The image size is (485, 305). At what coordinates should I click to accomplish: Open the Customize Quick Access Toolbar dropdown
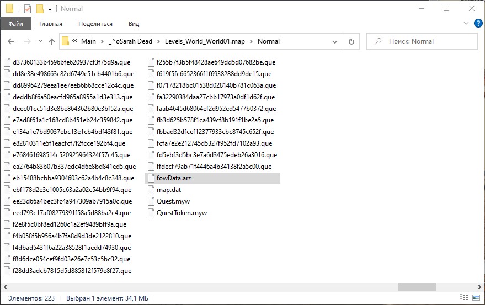click(x=50, y=9)
